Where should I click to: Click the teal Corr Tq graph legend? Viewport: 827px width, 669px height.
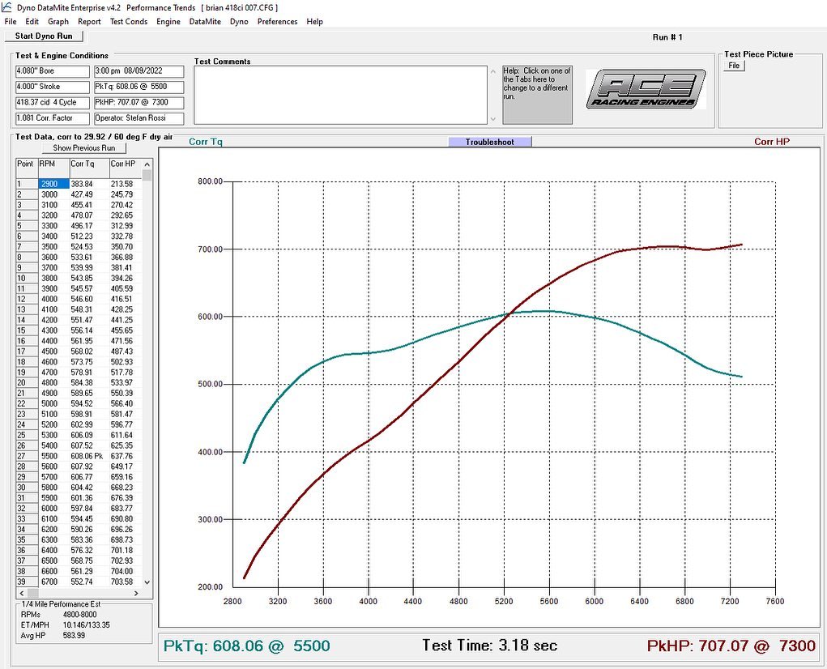[206, 142]
